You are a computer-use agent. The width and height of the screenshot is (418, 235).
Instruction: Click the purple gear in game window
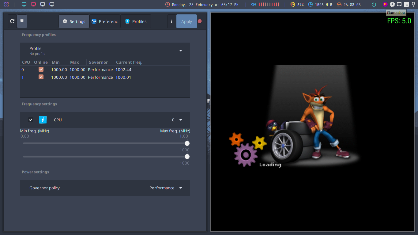(246, 155)
